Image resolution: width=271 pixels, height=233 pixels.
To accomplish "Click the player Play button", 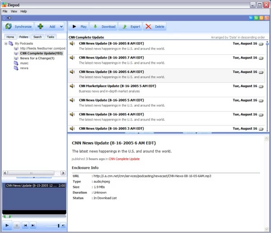I will pos(7,225).
